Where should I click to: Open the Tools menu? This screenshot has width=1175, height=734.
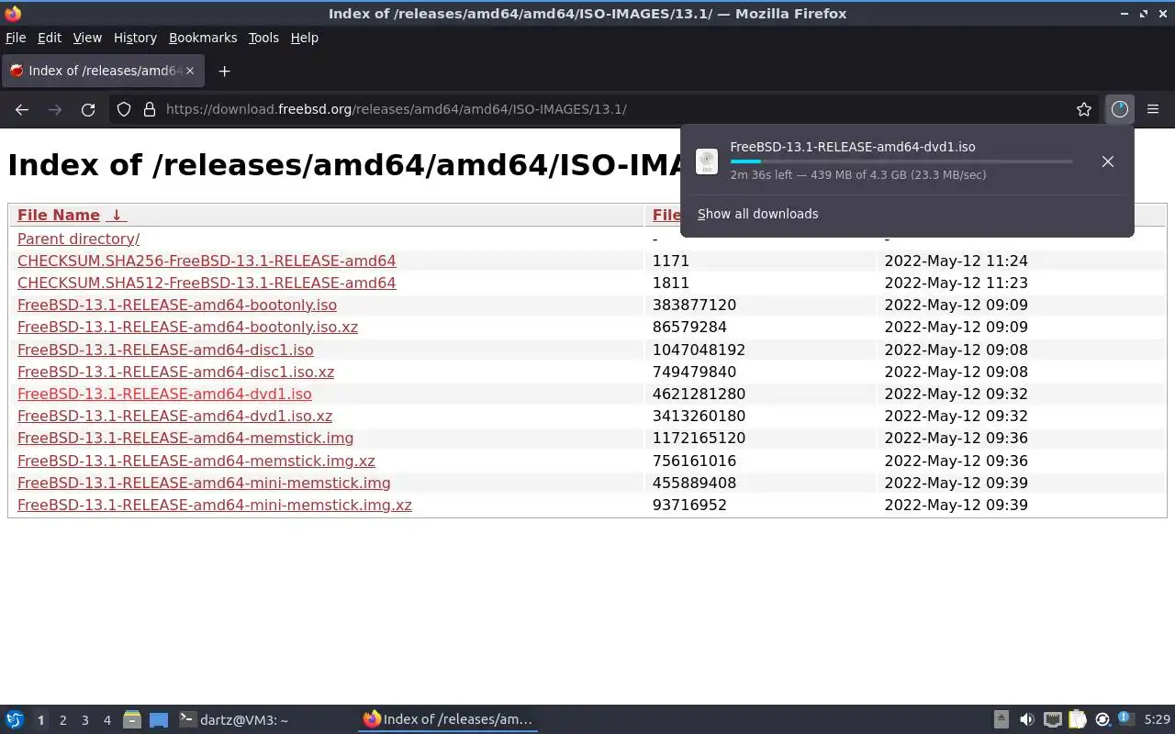(263, 38)
